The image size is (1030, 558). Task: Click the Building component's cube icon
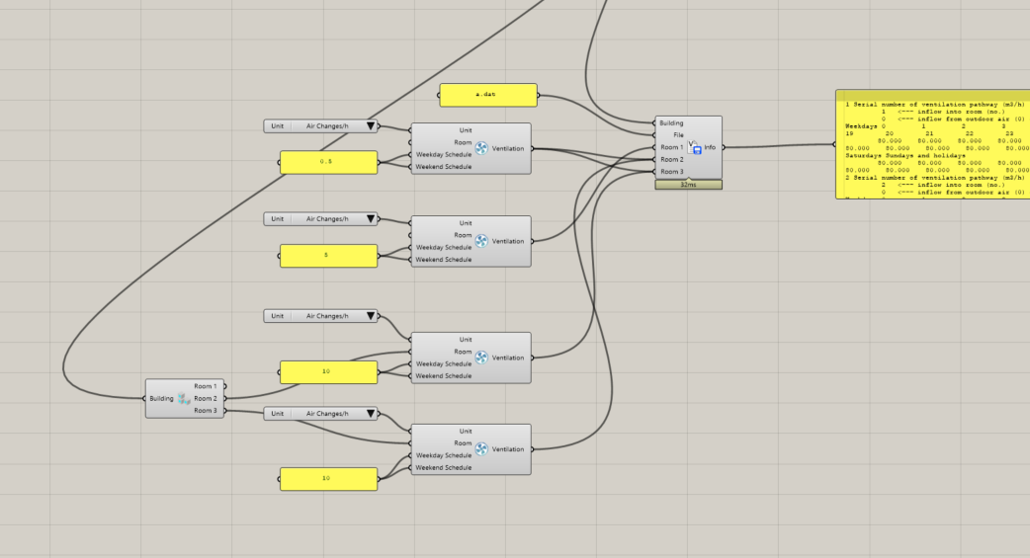click(184, 398)
